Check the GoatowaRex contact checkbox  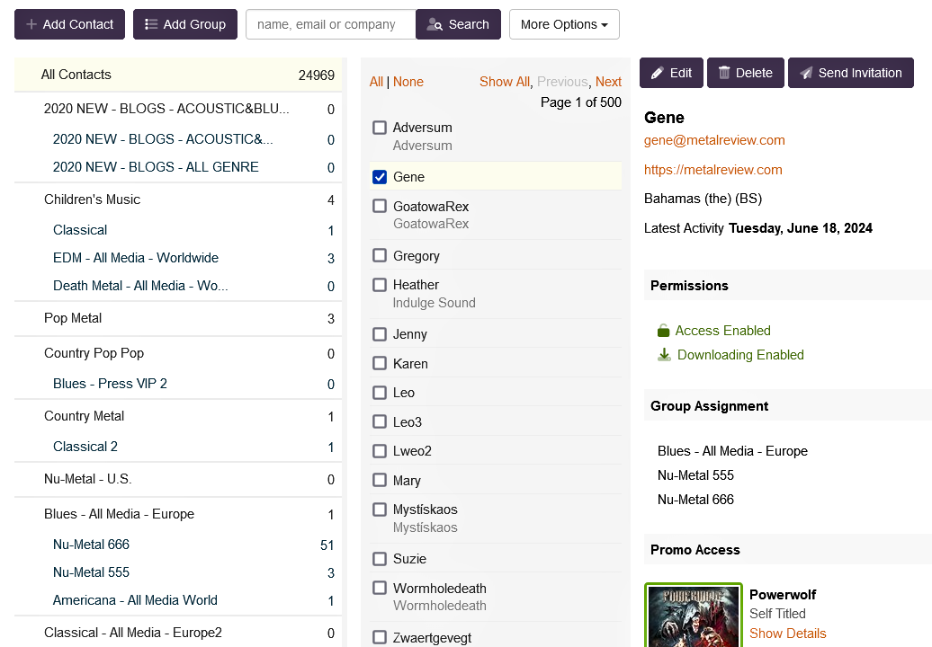[380, 206]
